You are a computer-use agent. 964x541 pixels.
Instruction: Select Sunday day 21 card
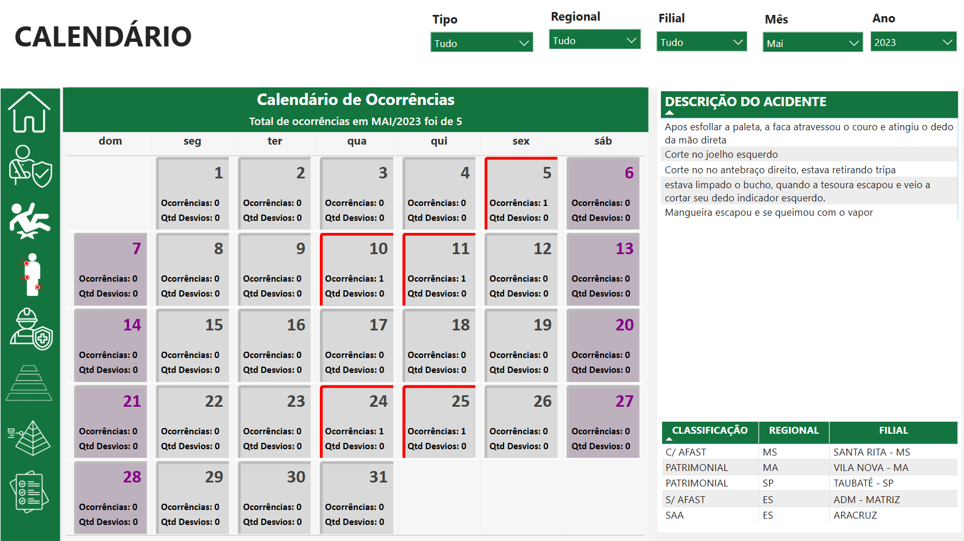110,422
